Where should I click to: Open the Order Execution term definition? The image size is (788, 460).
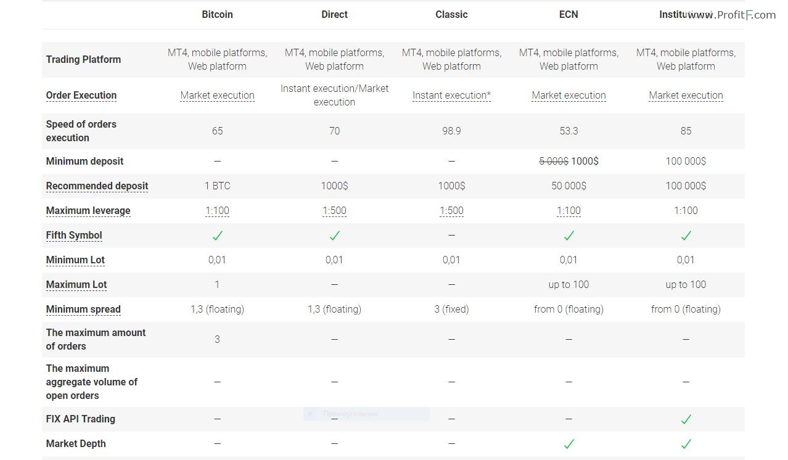81,95
